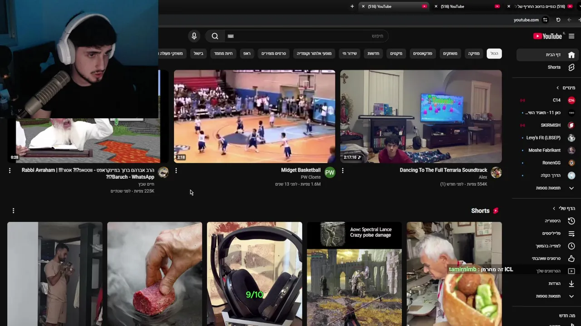Select the משחקים filter chip
This screenshot has width=581, height=326.
tap(450, 53)
